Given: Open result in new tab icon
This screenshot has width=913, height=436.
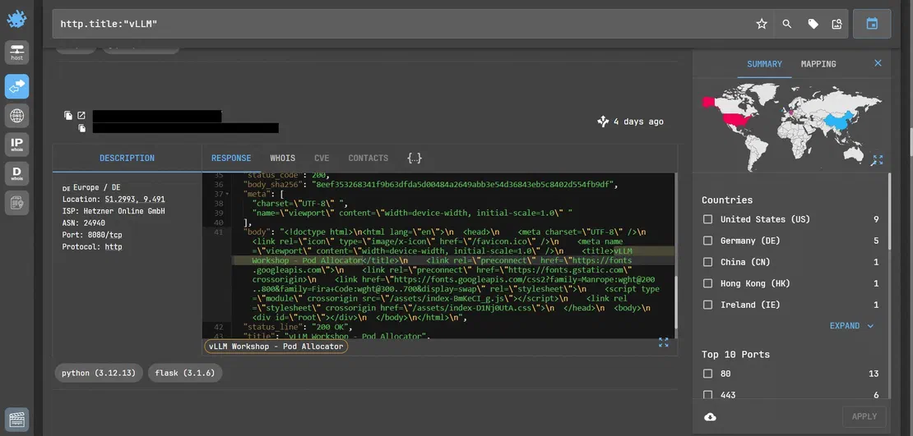Looking at the screenshot, I should (x=81, y=116).
